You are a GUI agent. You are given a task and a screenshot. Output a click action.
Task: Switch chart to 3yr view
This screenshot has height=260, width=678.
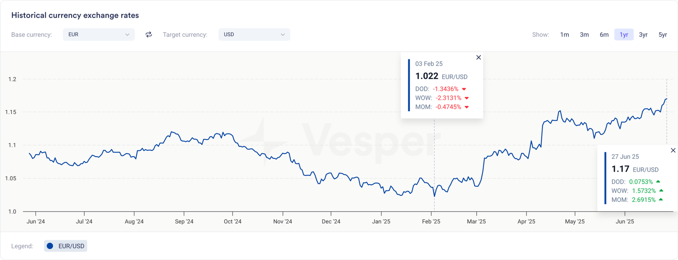coord(643,35)
